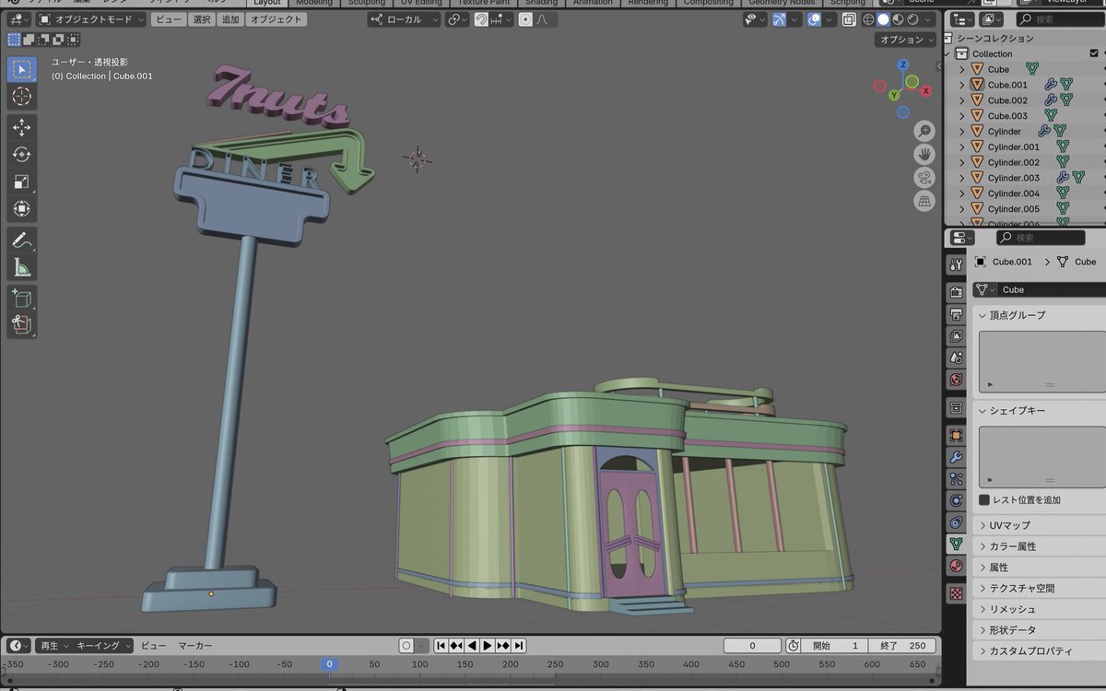Click the zoom magnifier viewport gizmo
Viewport: 1106px width, 691px height.
coord(924,132)
